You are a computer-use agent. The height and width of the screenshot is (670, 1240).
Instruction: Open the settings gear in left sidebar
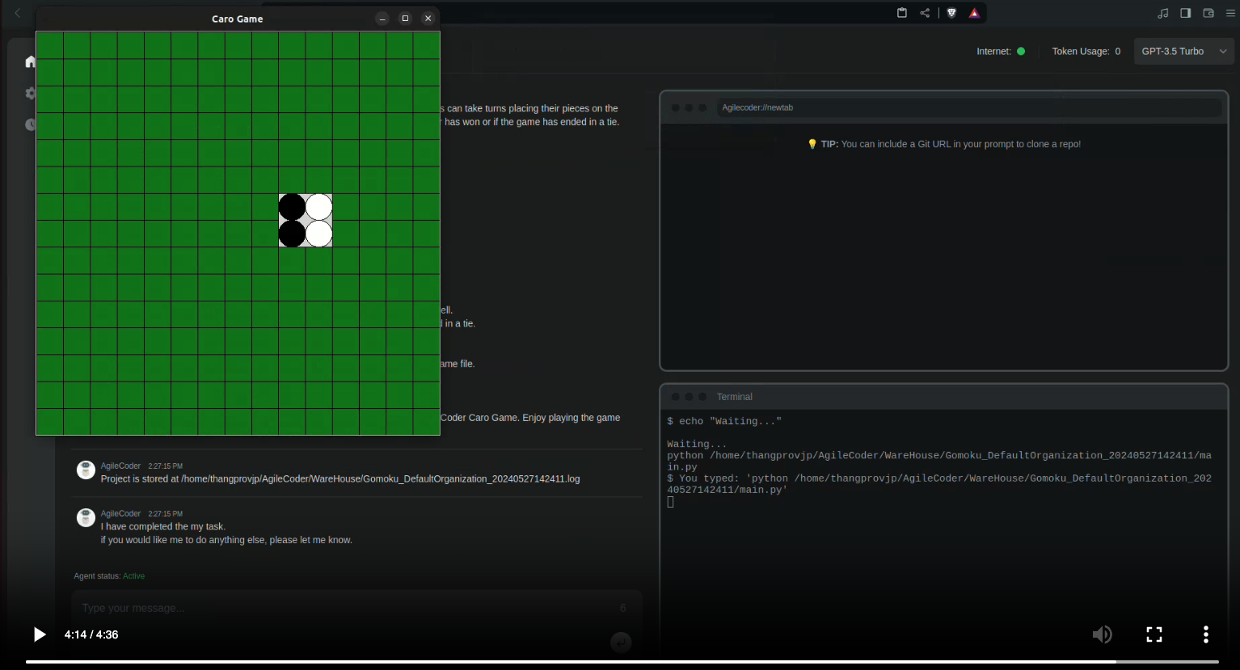(x=31, y=93)
